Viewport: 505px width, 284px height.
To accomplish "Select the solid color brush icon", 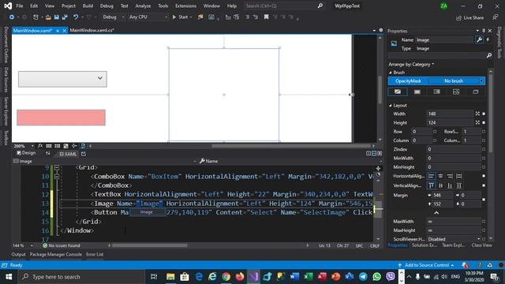I will click(417, 92).
